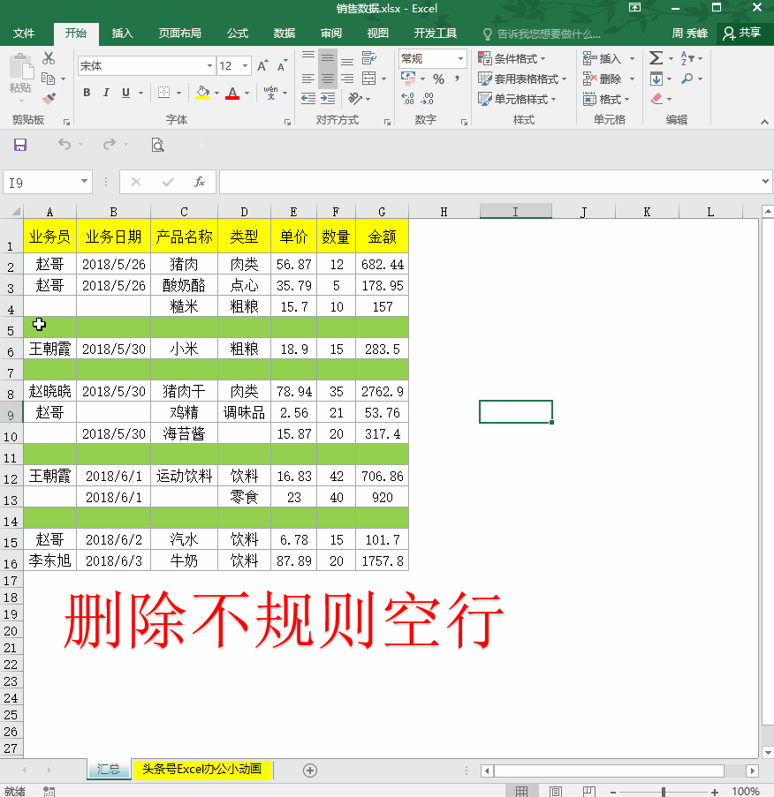Toggle bold formatting

tap(86, 92)
